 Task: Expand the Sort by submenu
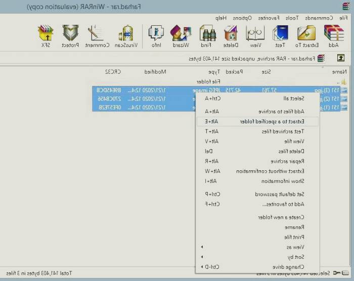click(x=257, y=257)
